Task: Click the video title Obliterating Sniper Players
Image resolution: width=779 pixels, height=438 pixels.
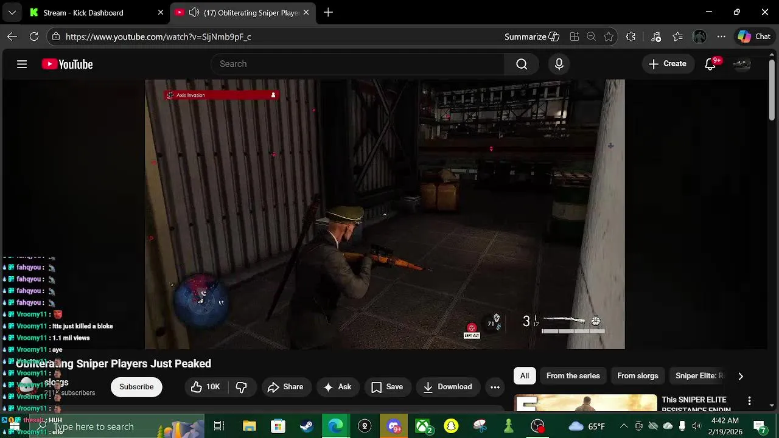Action: [x=113, y=364]
